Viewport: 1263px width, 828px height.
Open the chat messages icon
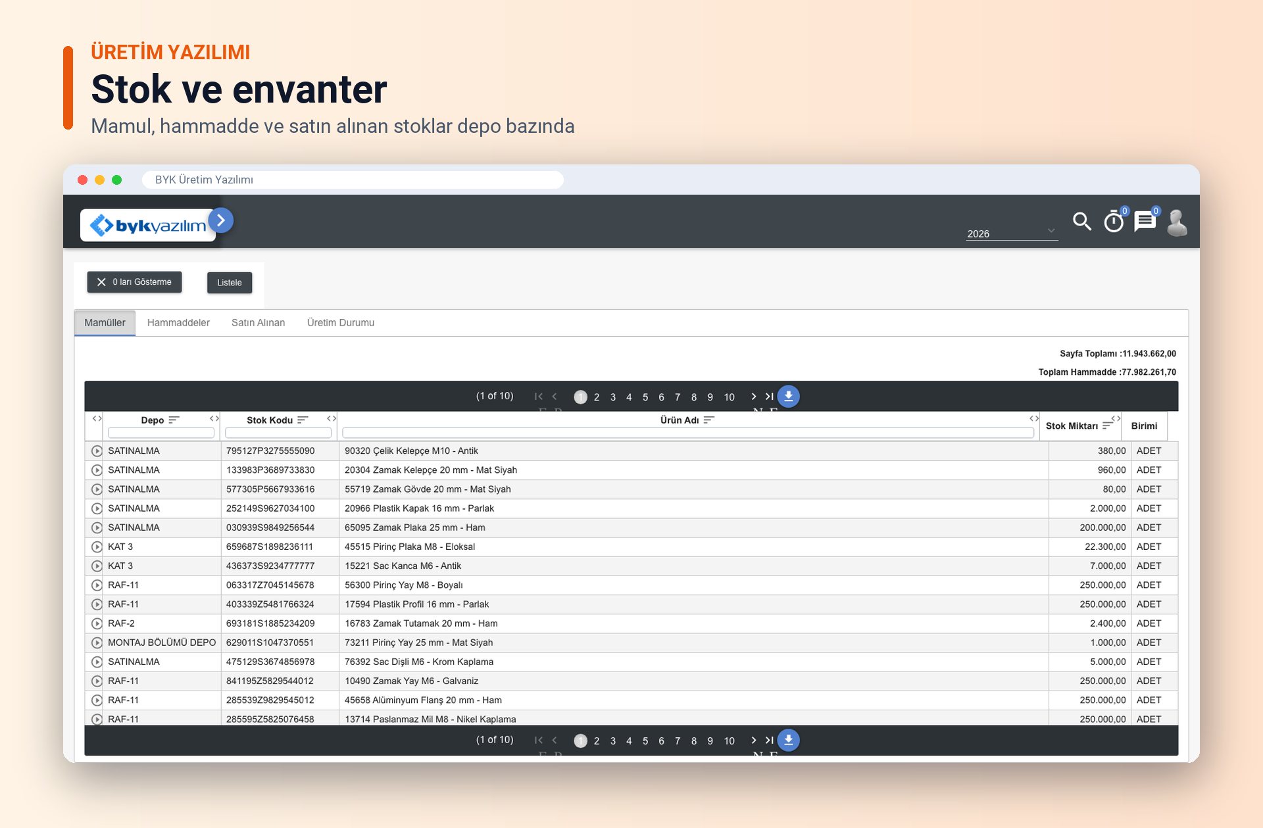tap(1145, 222)
